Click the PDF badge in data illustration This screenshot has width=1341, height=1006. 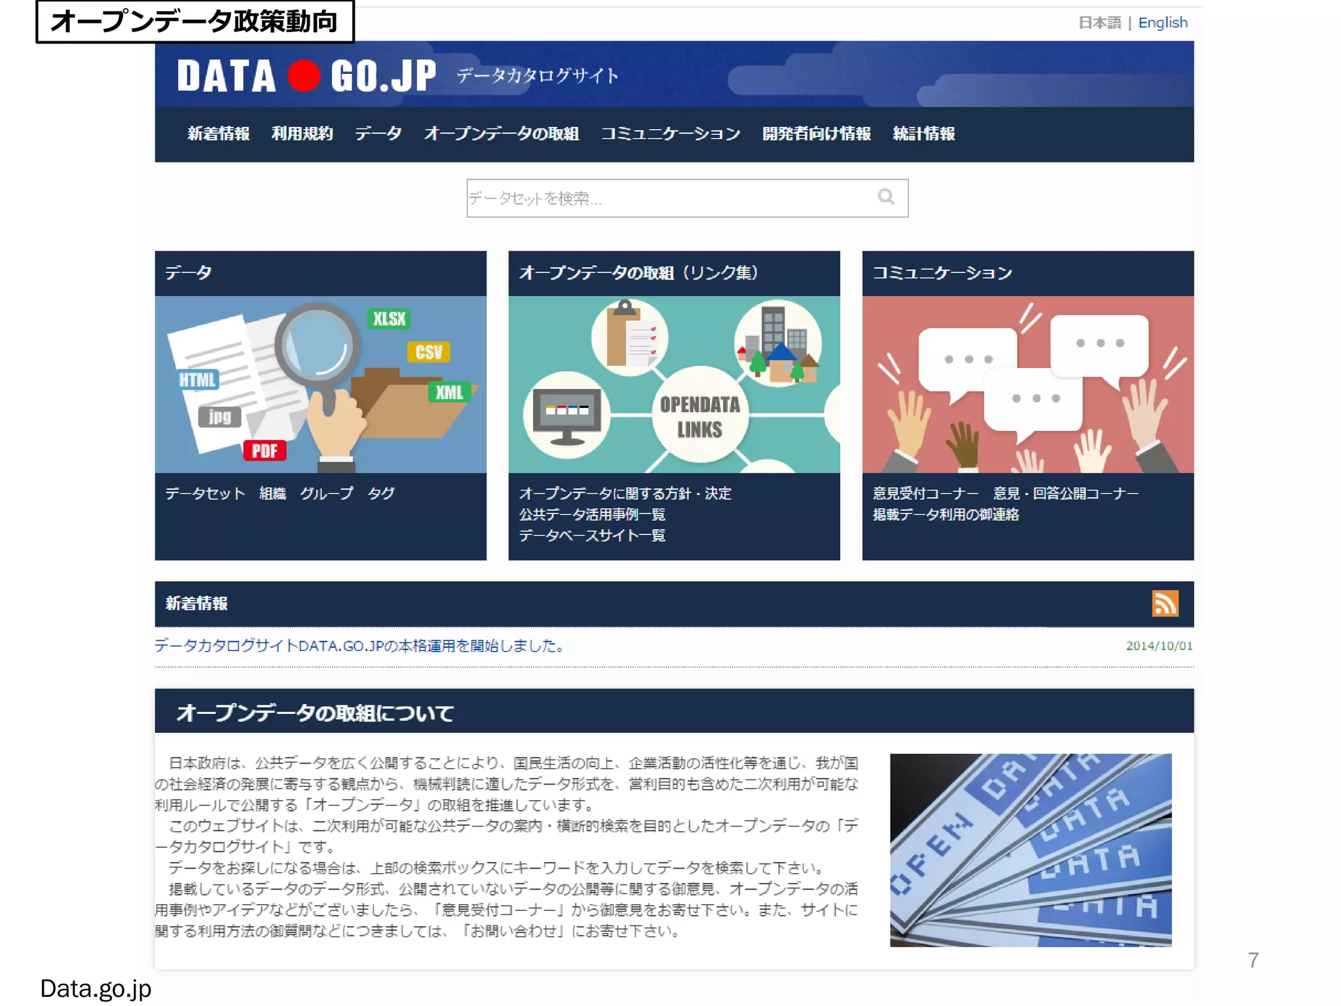265,451
